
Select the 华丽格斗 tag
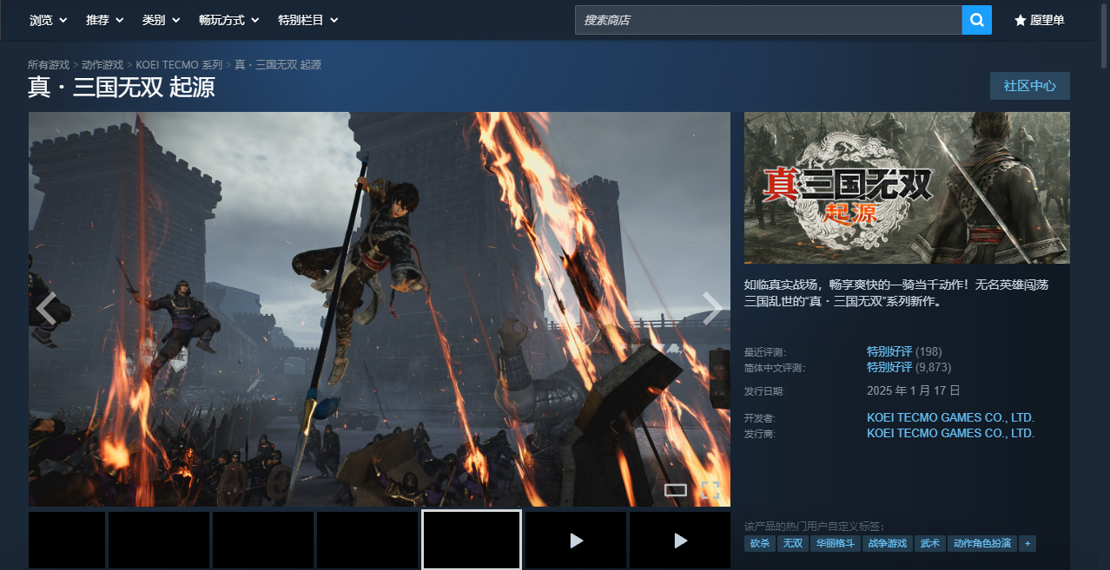(x=835, y=543)
